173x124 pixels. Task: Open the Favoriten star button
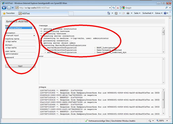pos(9,13)
